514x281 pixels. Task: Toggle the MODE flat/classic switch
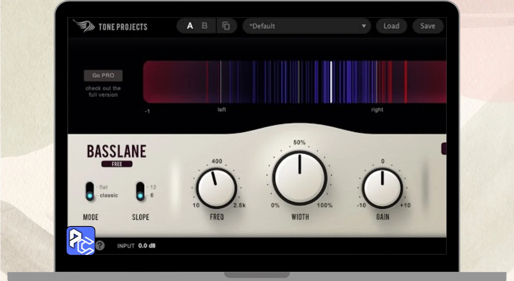90,191
